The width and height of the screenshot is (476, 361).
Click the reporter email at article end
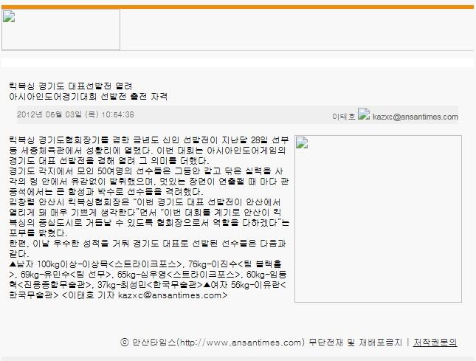pyautogui.click(x=182, y=295)
